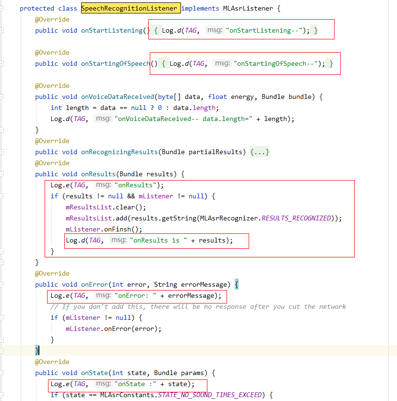Click errorMessage in the onError signature

[204, 284]
